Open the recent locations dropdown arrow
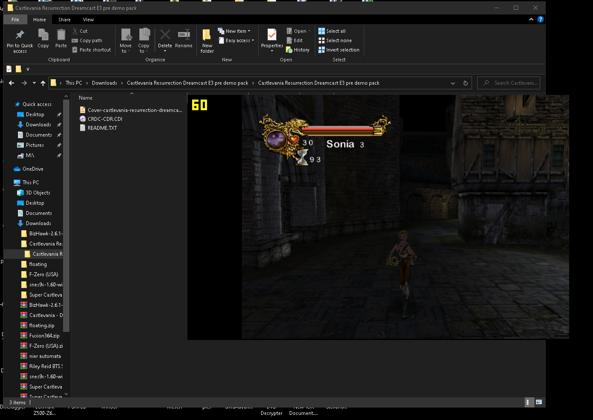 pos(34,83)
